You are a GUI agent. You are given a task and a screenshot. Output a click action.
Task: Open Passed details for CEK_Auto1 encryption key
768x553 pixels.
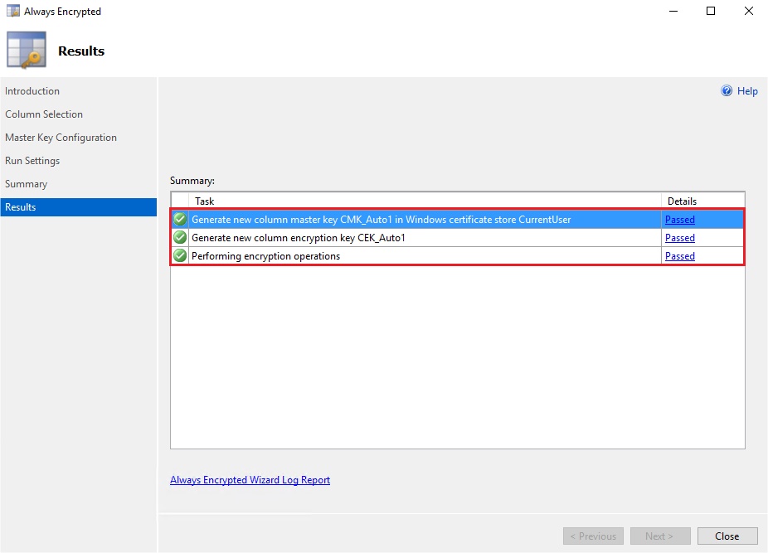click(x=680, y=238)
